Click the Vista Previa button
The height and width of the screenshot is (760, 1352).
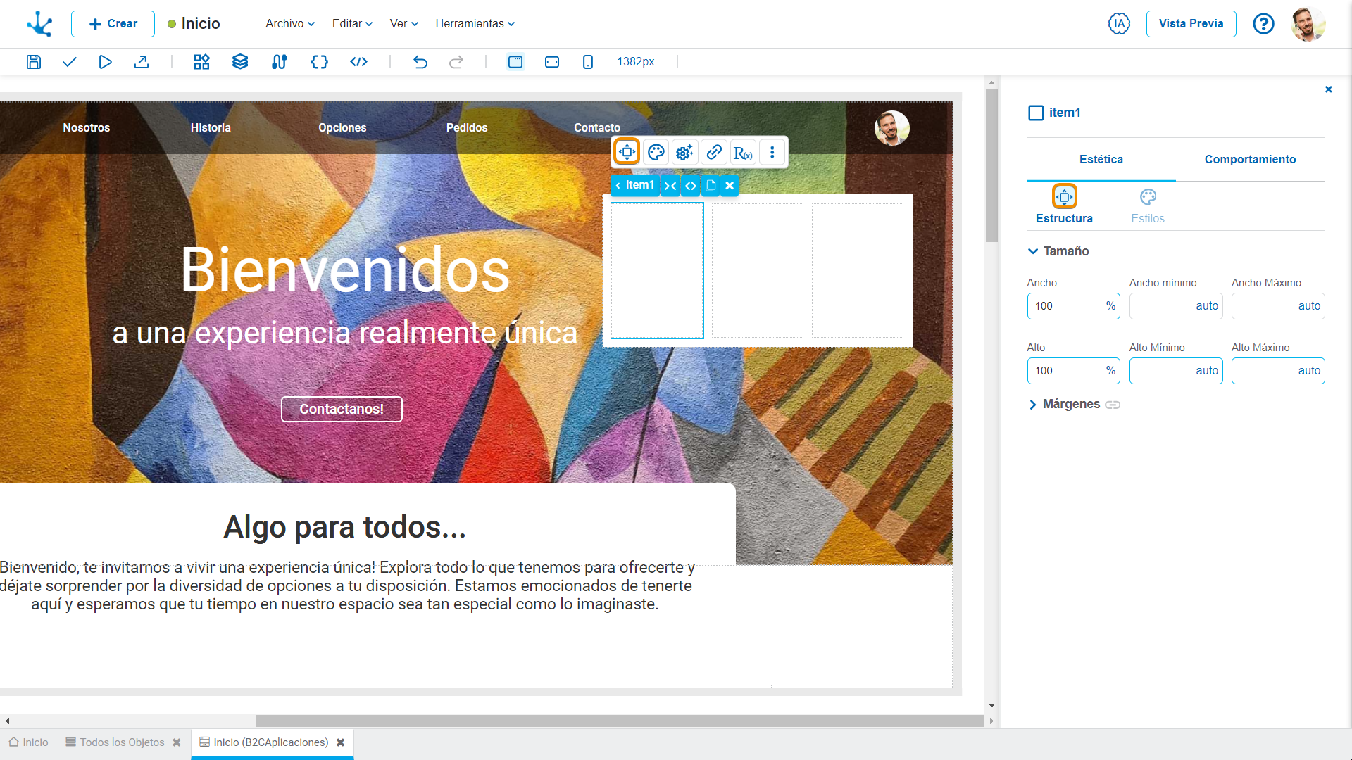(x=1191, y=24)
